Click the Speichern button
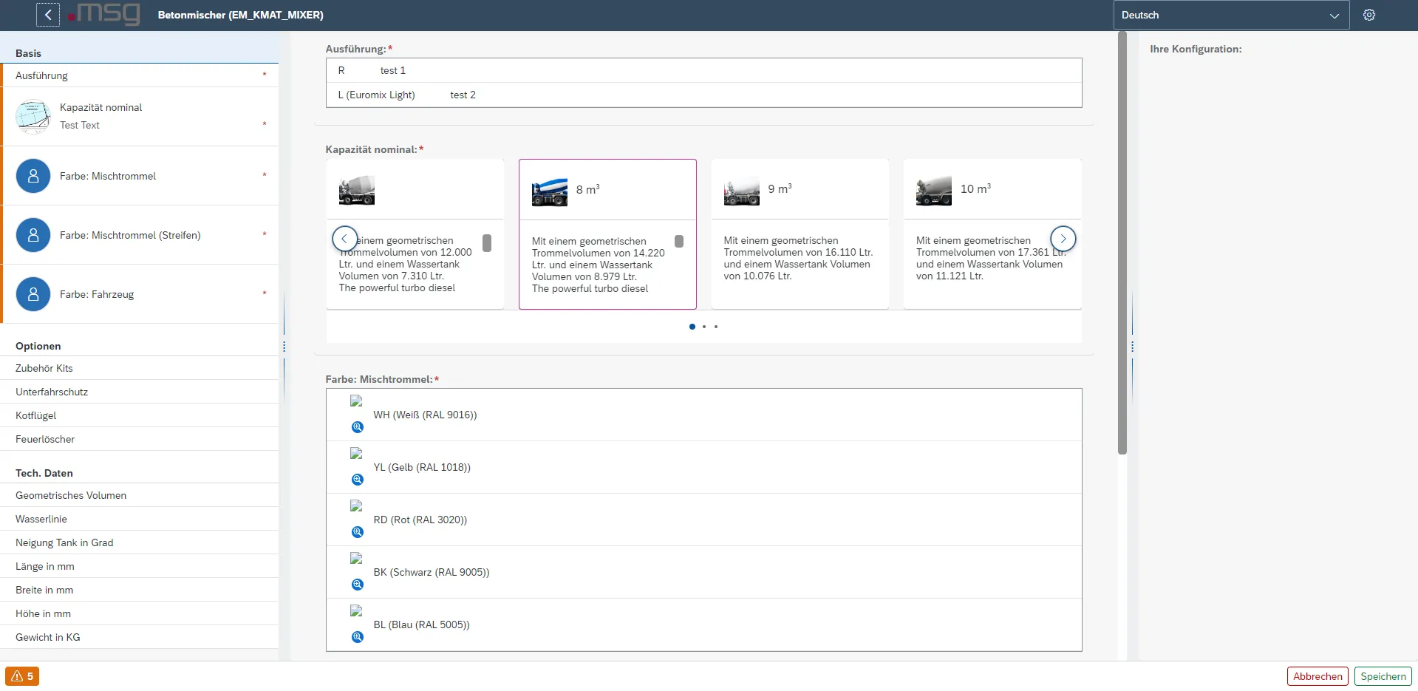Screen dimensions: 1418x691 (x=1383, y=676)
